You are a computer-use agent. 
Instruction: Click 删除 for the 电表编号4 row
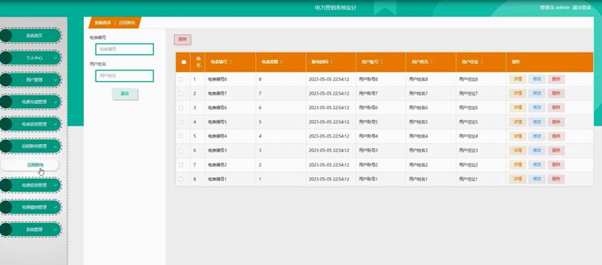tap(556, 137)
